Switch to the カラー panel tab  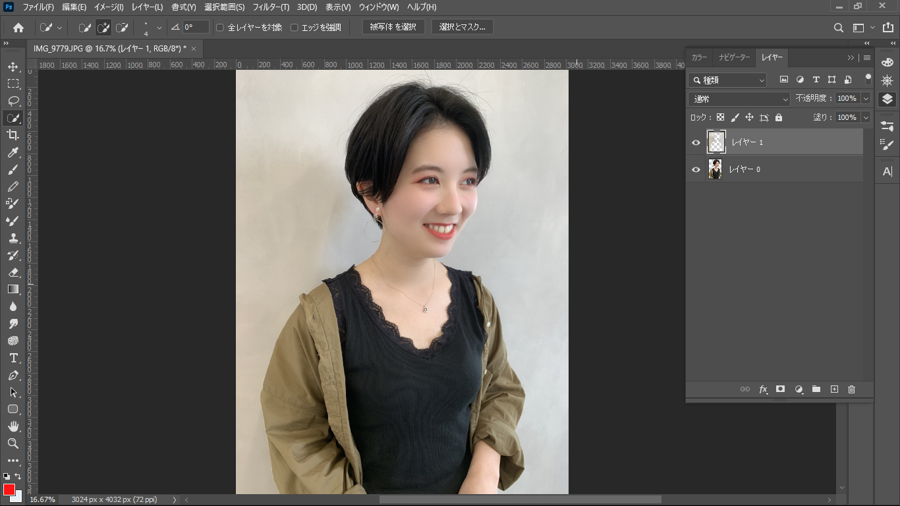point(699,57)
